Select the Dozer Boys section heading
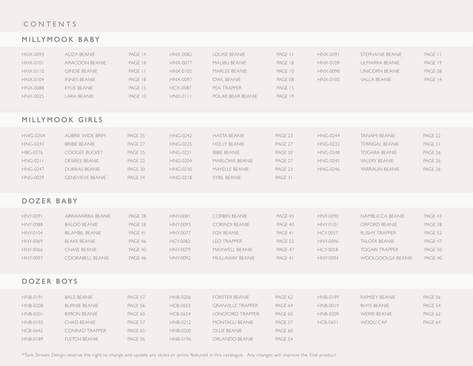473x366 pixels. [50, 281]
